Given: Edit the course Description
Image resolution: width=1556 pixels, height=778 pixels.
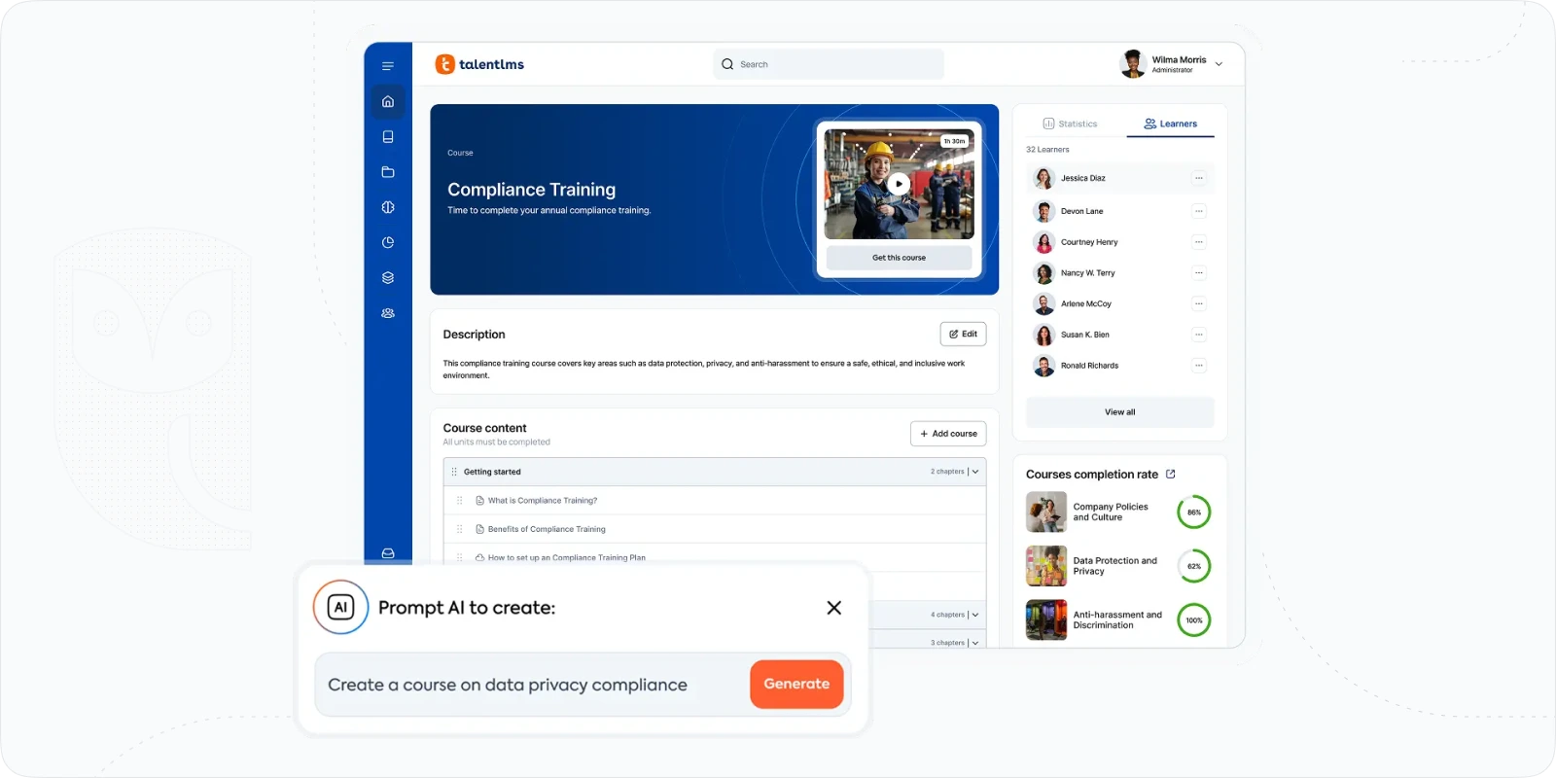Looking at the screenshot, I should tap(963, 334).
